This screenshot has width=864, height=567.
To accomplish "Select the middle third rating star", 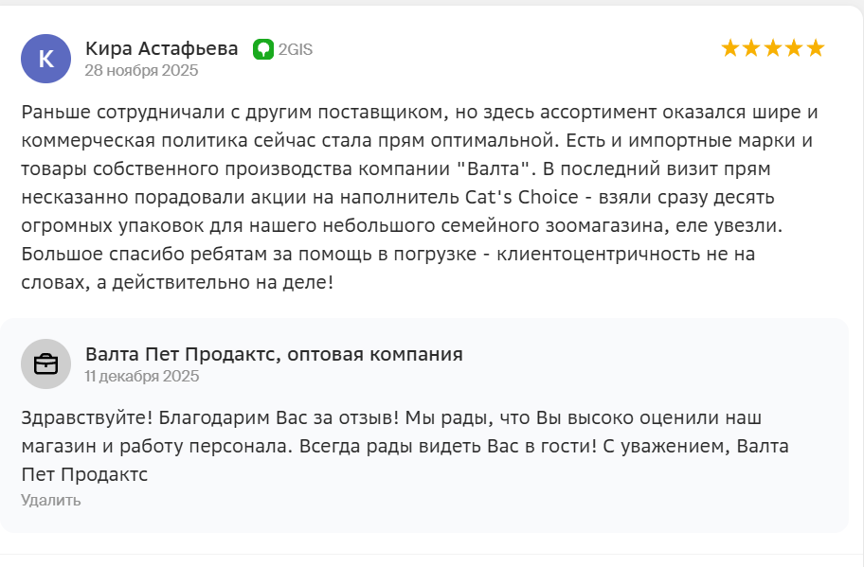I will point(773,48).
